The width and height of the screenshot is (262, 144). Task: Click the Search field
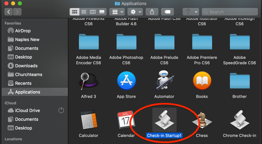230,12
